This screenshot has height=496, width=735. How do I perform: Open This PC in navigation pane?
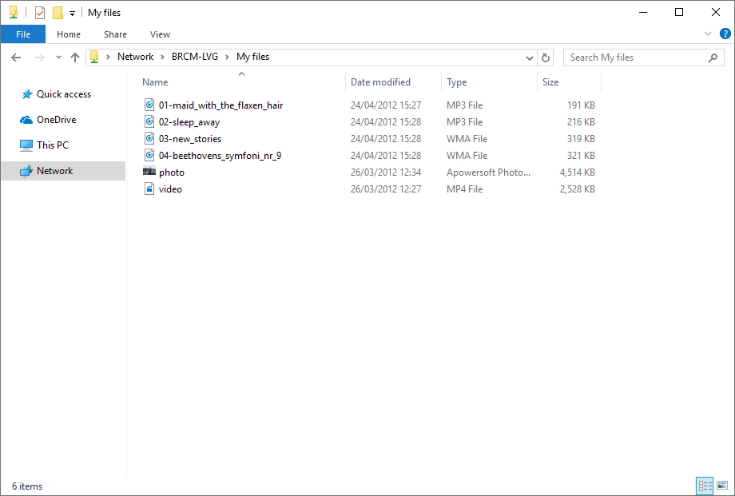[x=53, y=145]
